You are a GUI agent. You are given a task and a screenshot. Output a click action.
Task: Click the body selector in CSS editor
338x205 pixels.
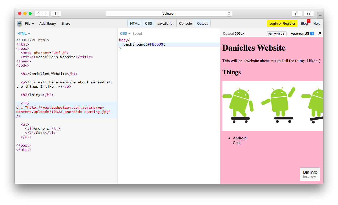point(123,40)
